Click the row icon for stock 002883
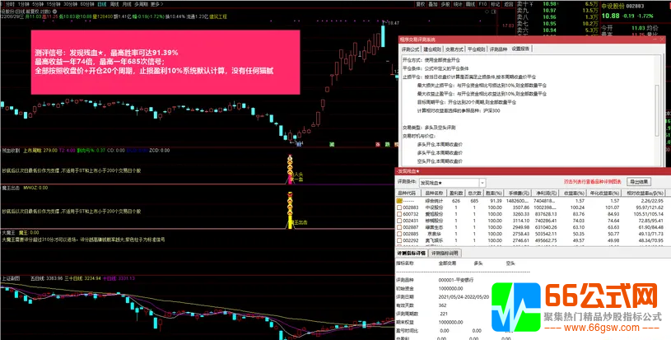This screenshot has width=671, height=340. coord(399,207)
